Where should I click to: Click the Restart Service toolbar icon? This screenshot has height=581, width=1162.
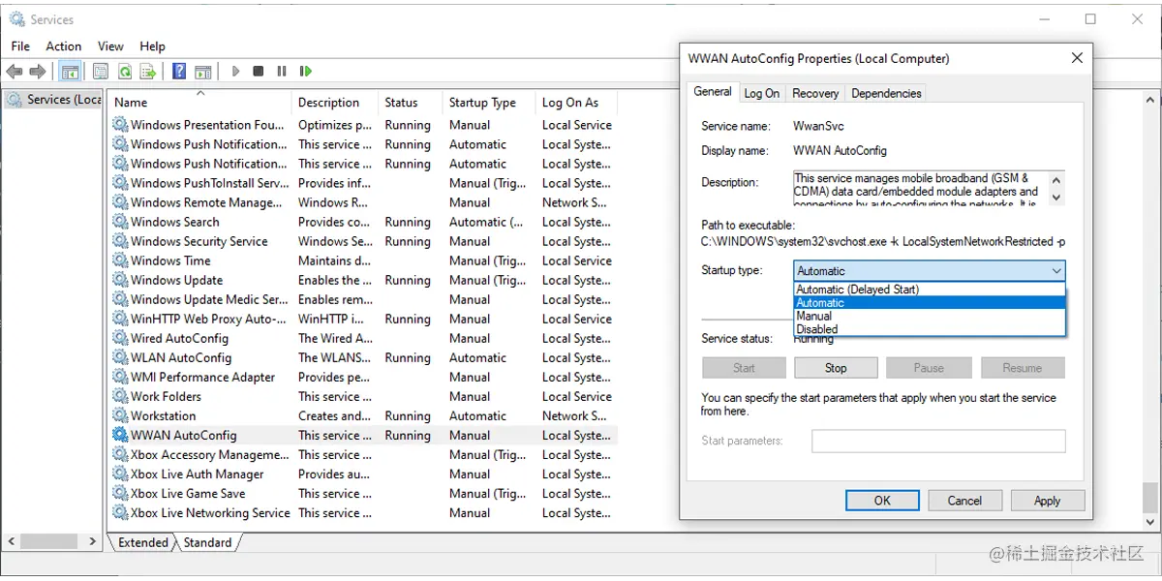click(x=306, y=71)
